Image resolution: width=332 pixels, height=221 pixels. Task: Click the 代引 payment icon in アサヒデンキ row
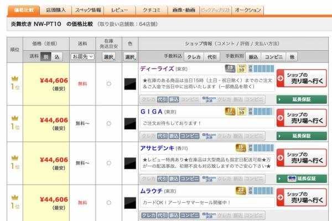coord(162,178)
